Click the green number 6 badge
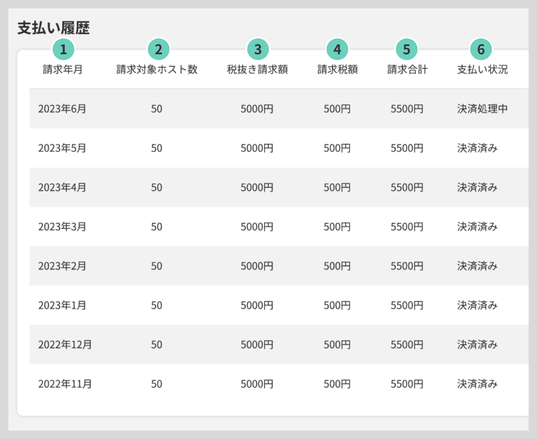 point(481,50)
